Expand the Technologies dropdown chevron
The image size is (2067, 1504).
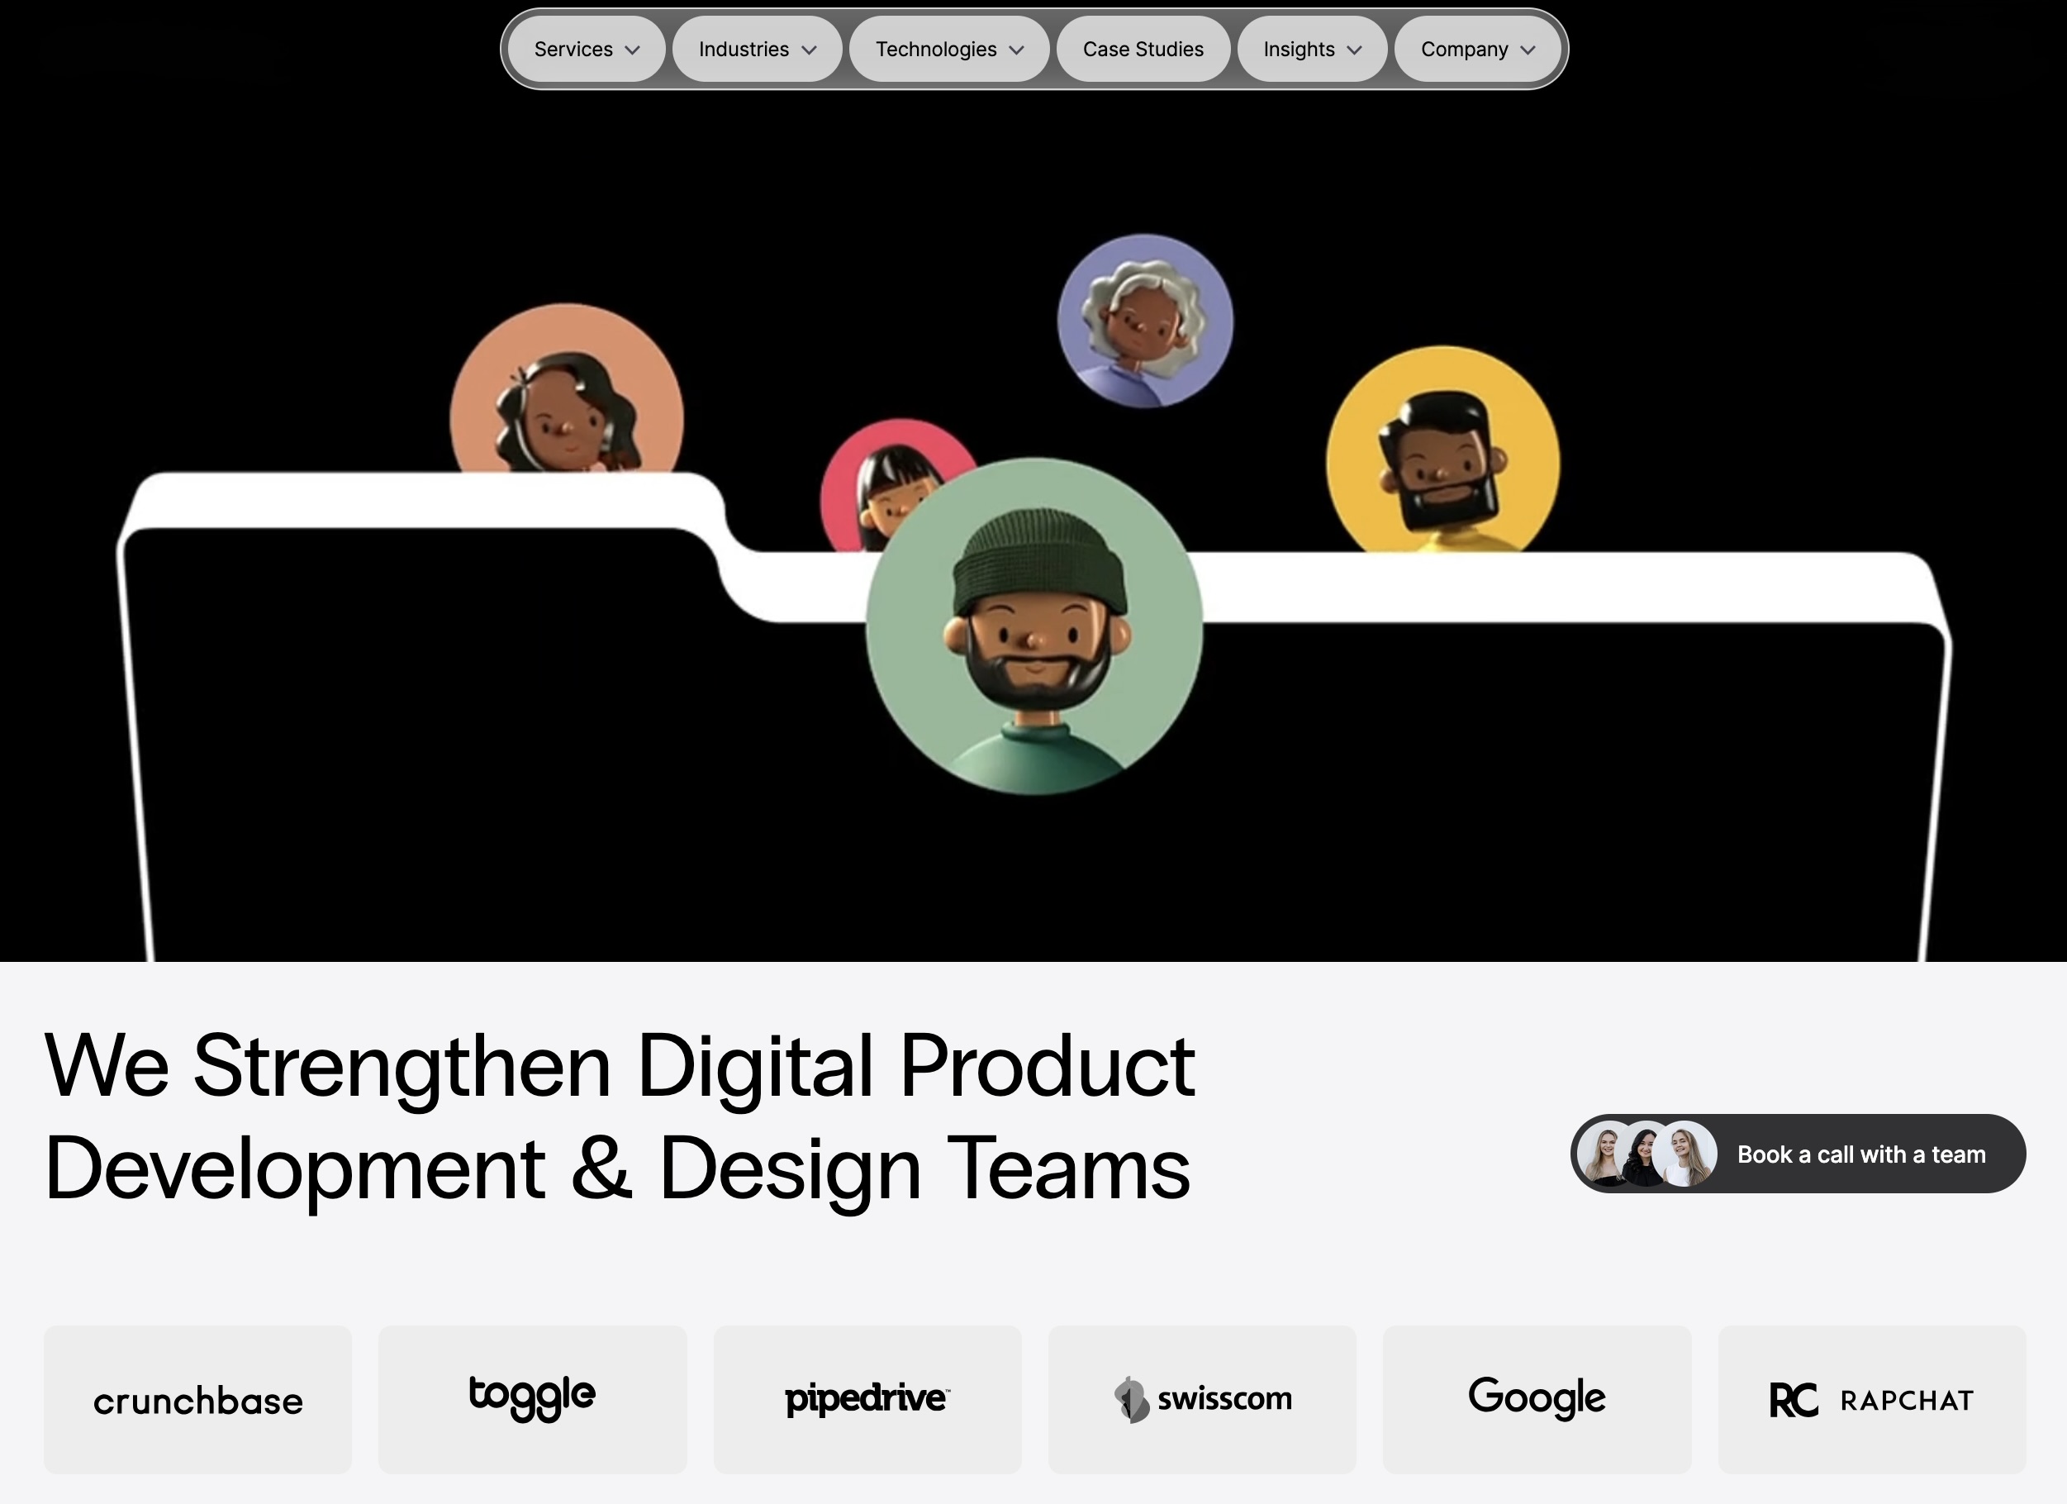pos(1017,50)
